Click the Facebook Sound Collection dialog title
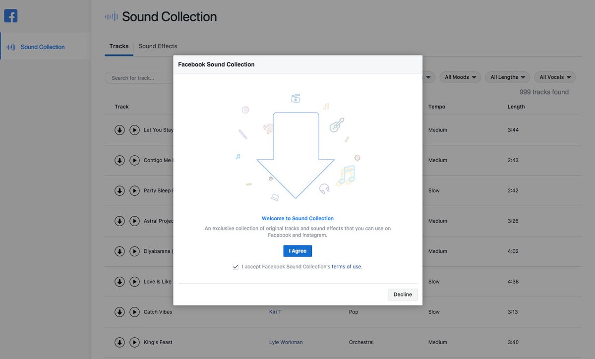The height and width of the screenshot is (359, 595). click(x=216, y=64)
